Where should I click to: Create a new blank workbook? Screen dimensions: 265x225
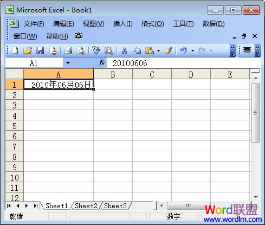click(x=15, y=50)
